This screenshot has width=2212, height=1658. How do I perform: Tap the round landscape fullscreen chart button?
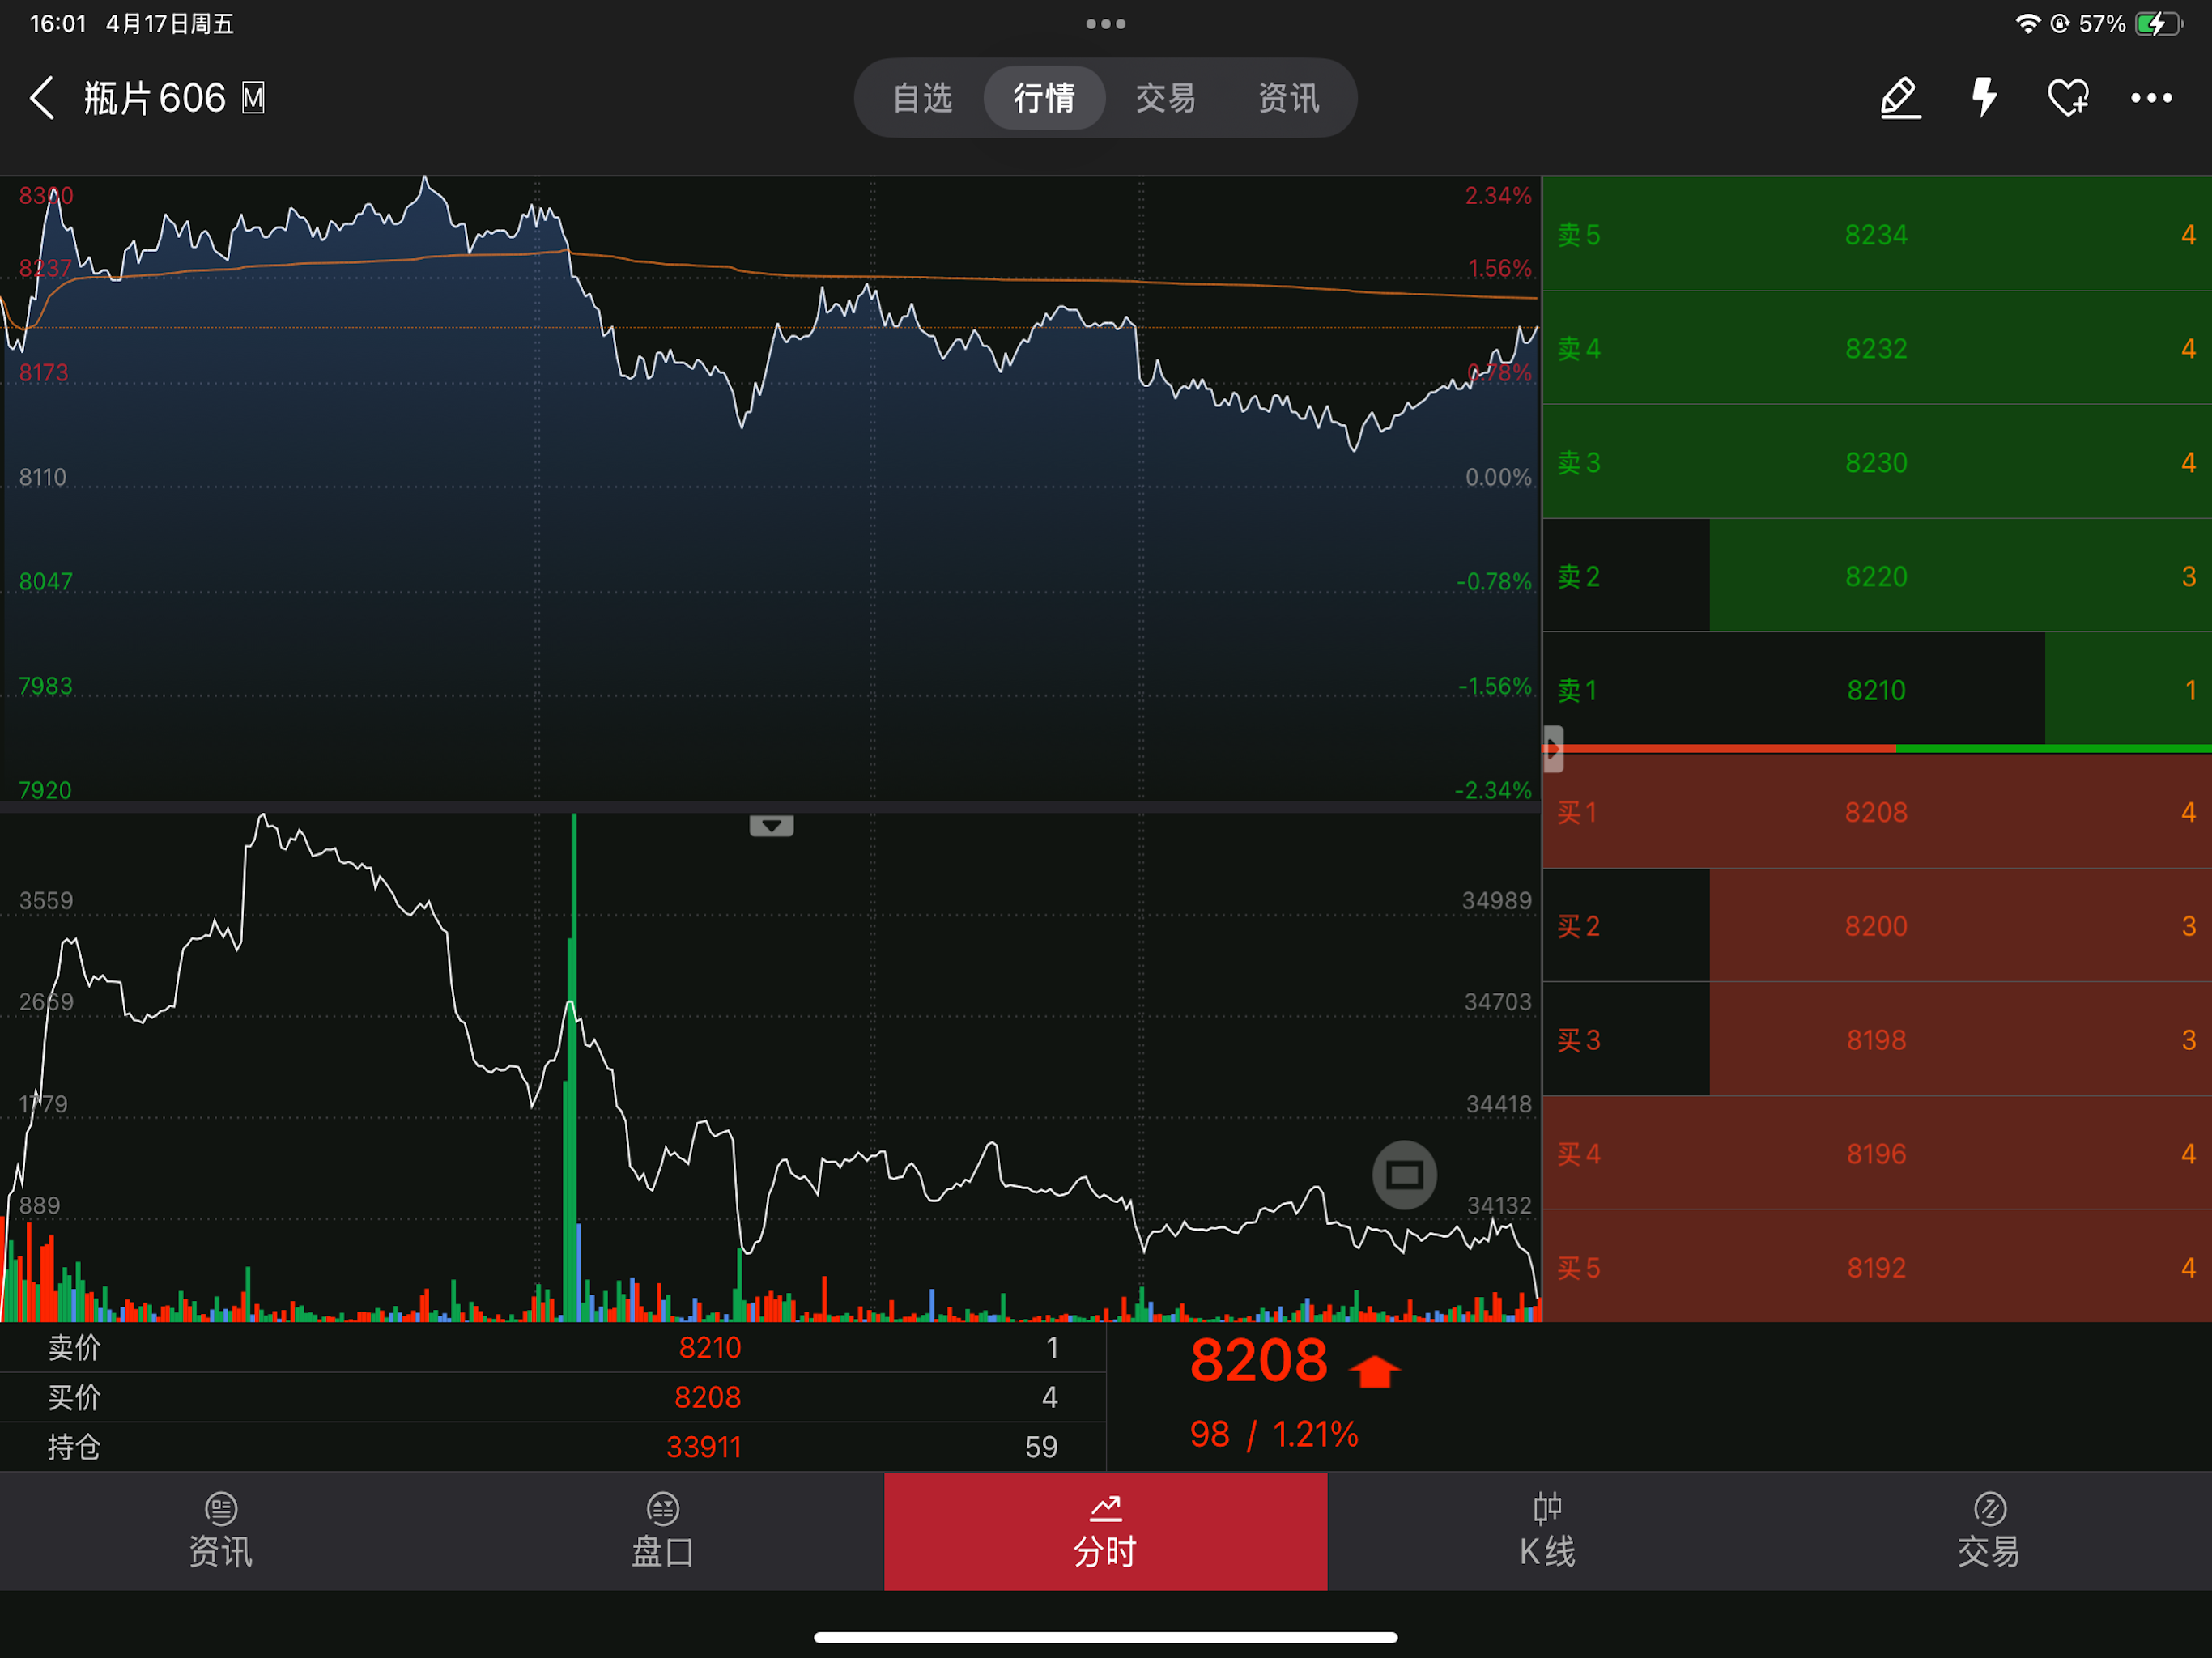tap(1404, 1175)
